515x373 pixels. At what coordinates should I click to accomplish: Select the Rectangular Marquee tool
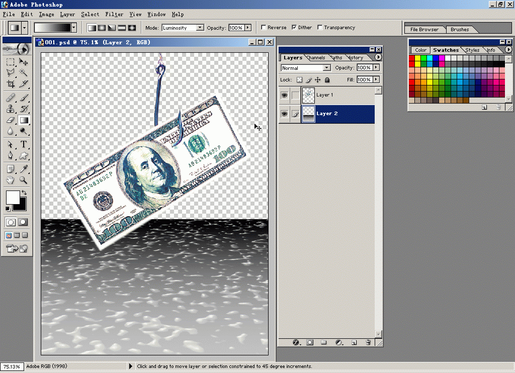11,62
